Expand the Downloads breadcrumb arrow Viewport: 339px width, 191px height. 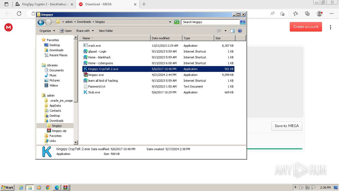[x=93, y=22]
